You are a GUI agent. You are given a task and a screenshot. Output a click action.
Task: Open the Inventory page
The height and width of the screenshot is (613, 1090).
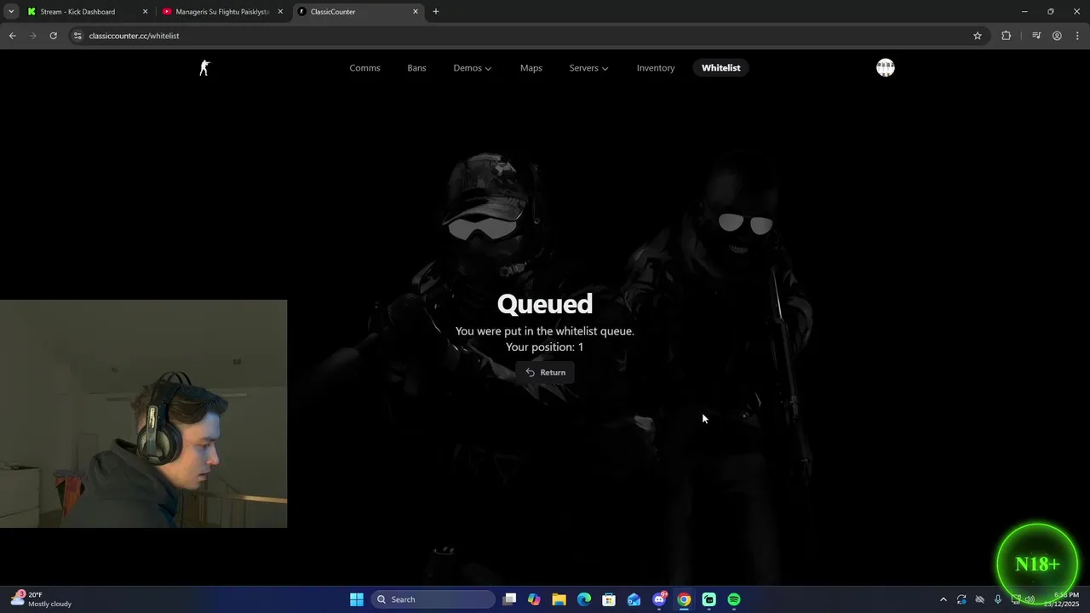coord(656,68)
